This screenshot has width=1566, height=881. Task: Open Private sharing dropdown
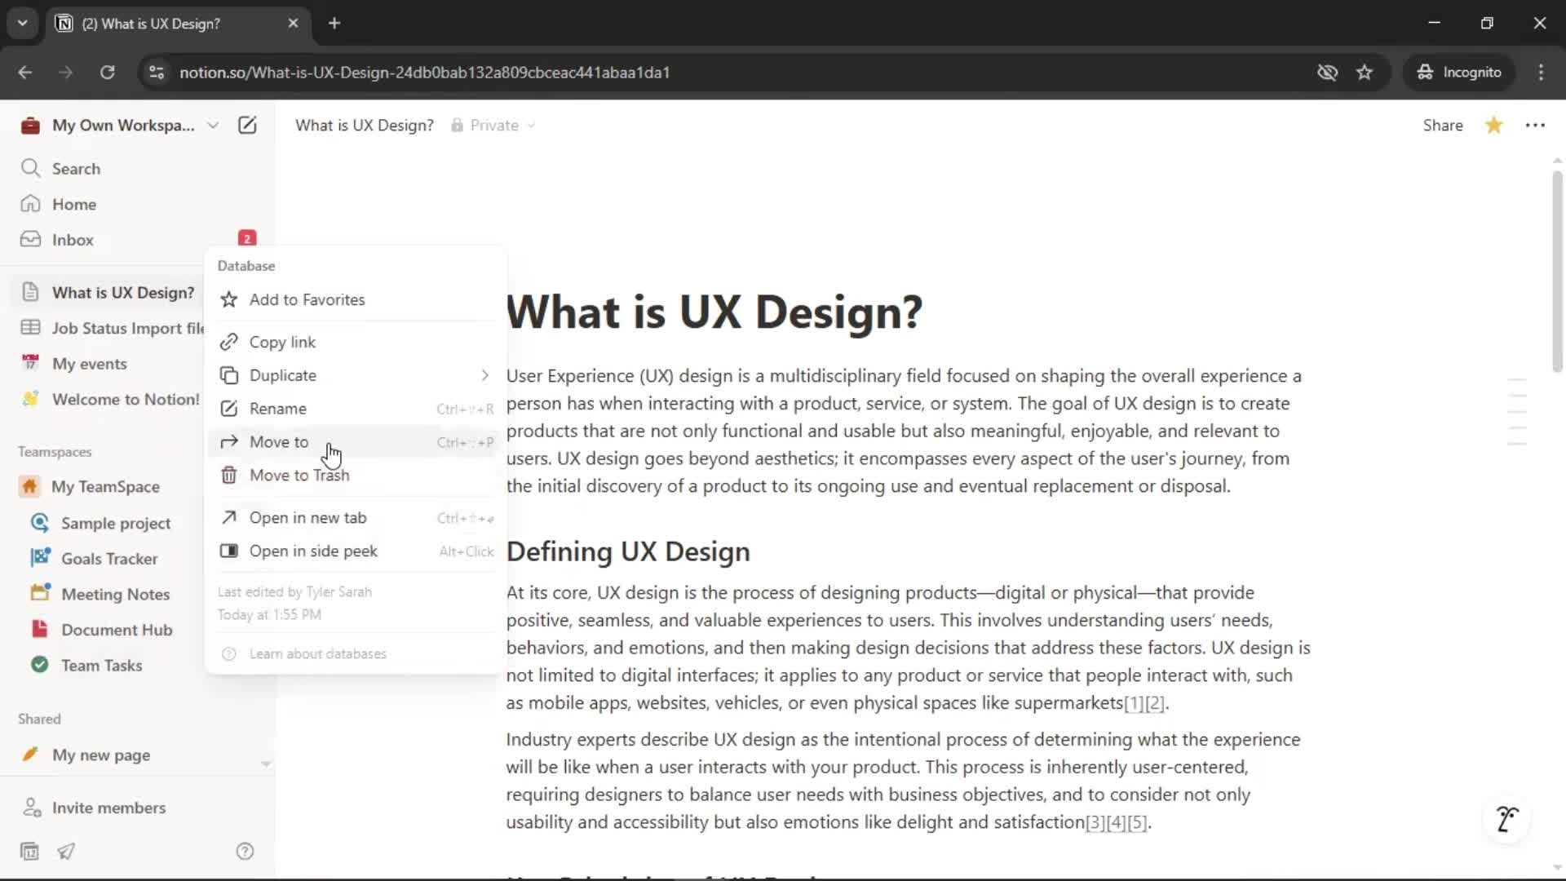[493, 125]
